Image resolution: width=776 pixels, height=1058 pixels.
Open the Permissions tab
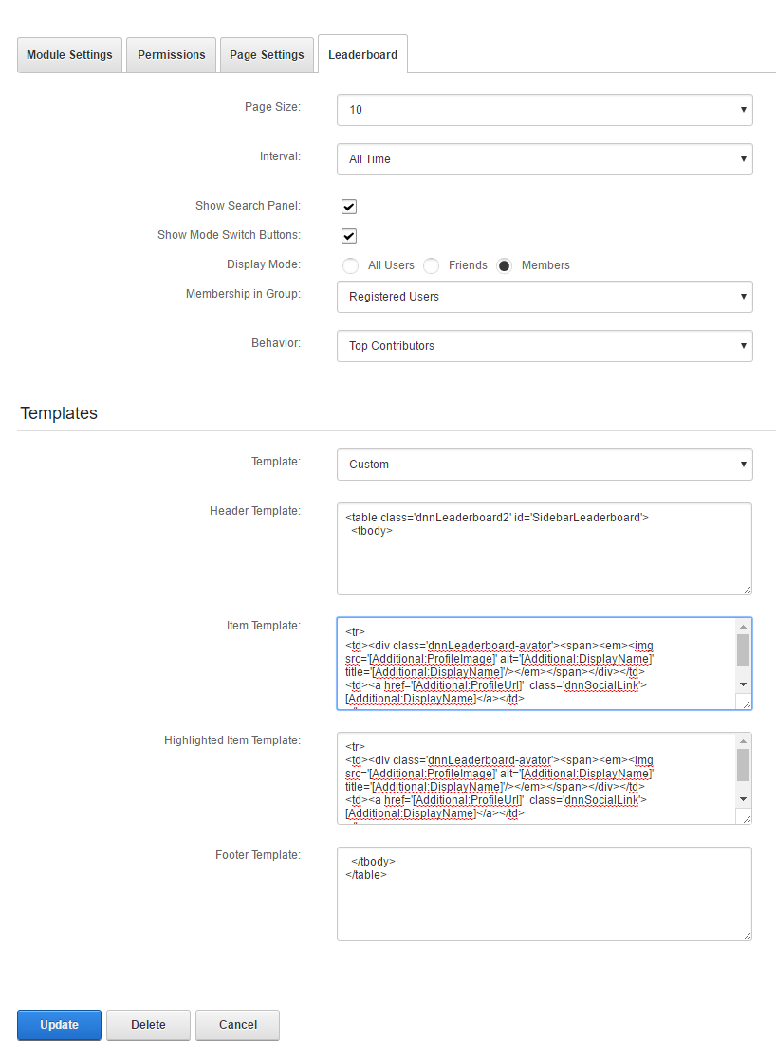tap(171, 55)
